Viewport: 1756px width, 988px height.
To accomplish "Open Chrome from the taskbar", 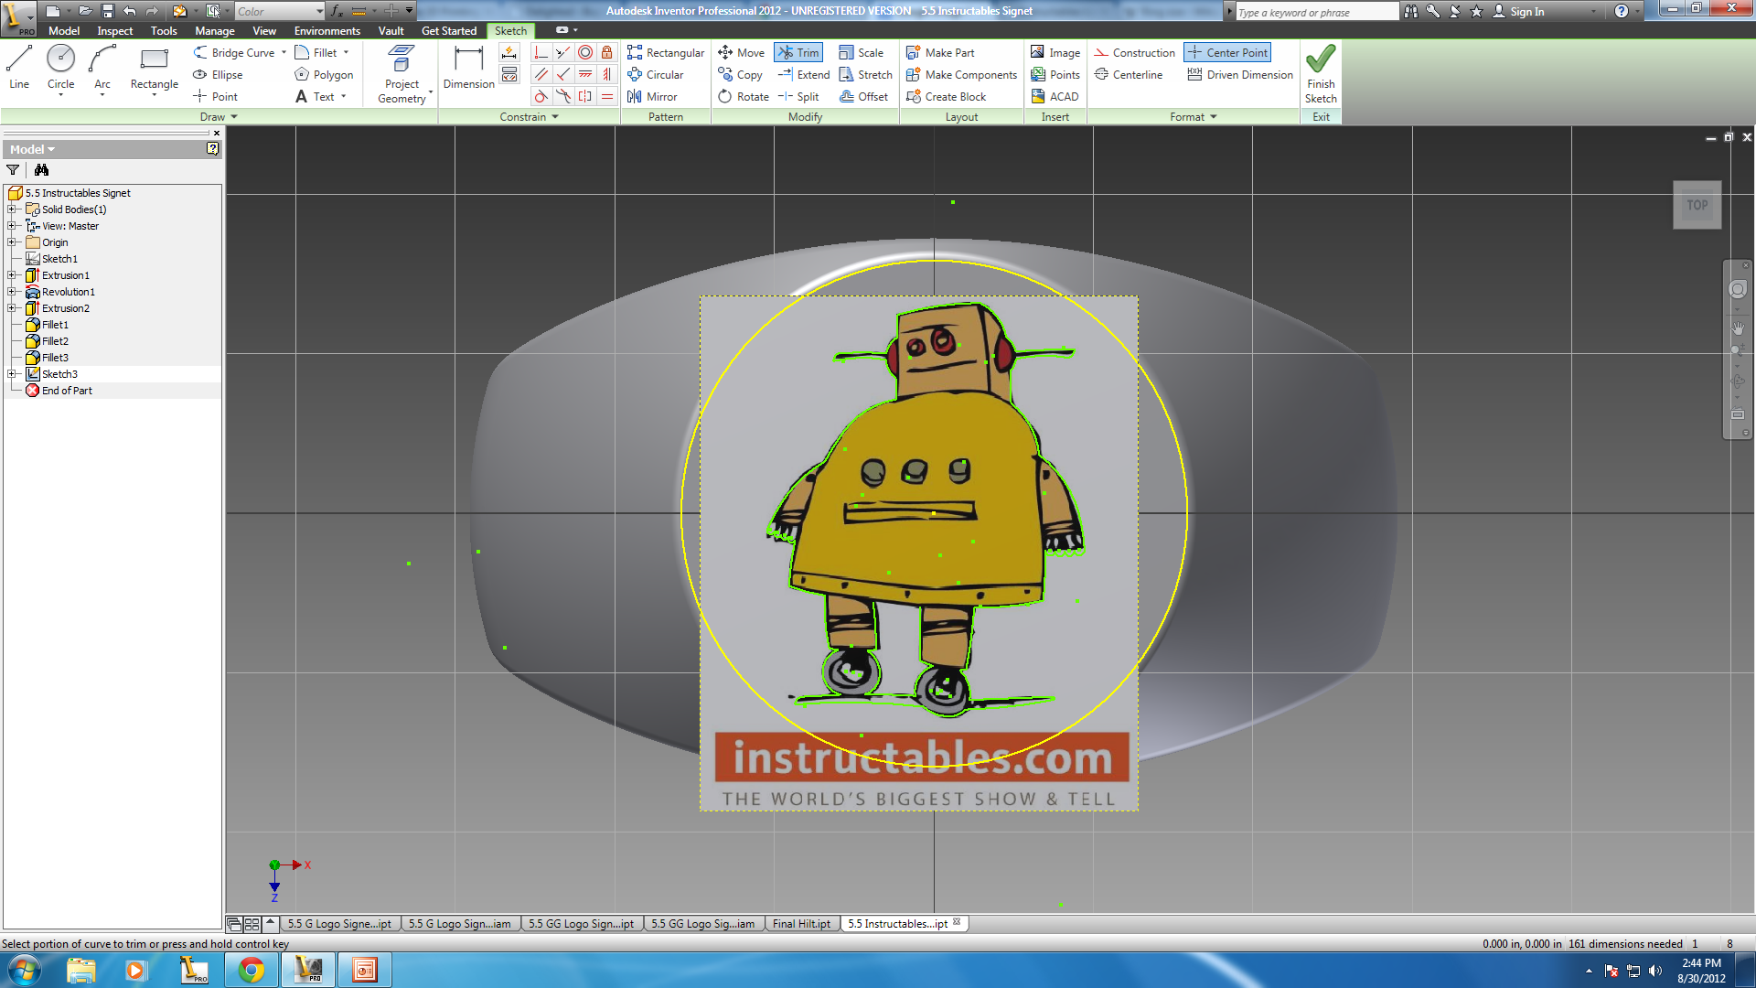I will (252, 970).
